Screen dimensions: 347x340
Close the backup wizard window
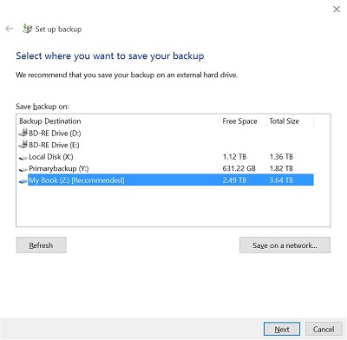(337, 9)
